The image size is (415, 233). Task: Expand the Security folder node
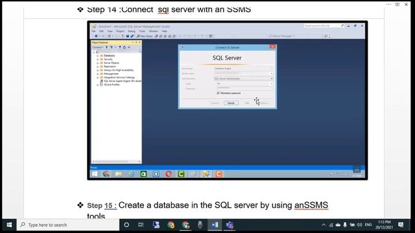98,60
